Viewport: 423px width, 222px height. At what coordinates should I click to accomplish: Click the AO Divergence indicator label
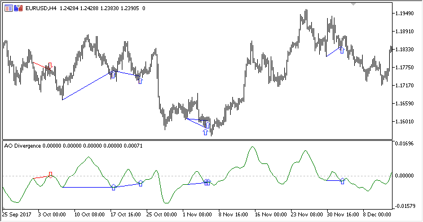[23, 146]
